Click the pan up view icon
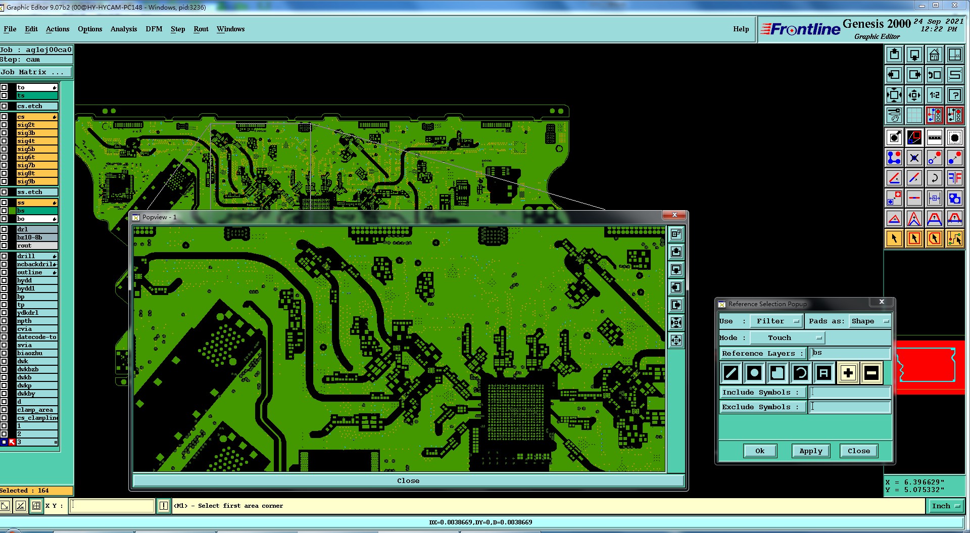Viewport: 970px width, 533px height. click(x=894, y=55)
